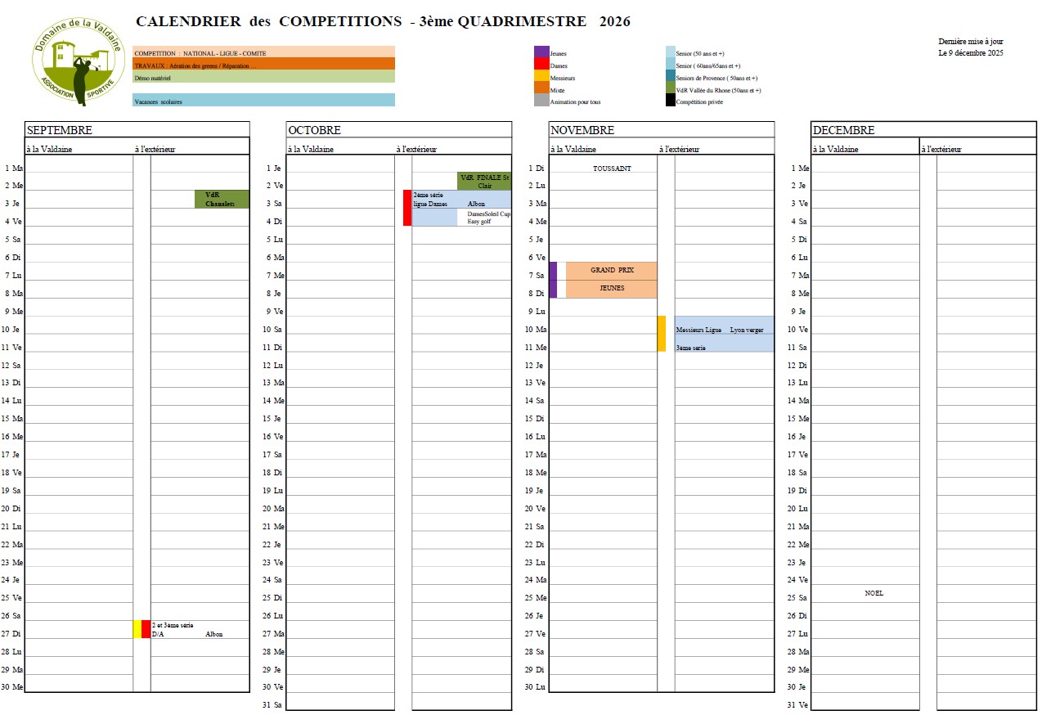Click the green VdR Vallée du Rhone swatch

point(671,89)
